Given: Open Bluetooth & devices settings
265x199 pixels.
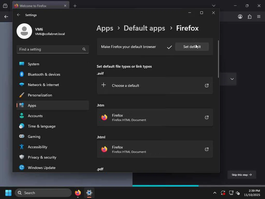Looking at the screenshot, I should coord(53,74).
